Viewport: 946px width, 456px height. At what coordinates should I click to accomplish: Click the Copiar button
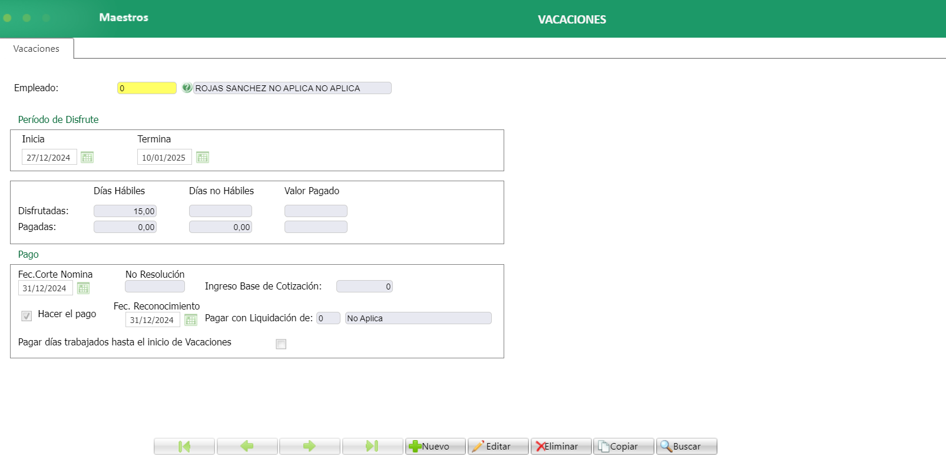click(x=624, y=446)
